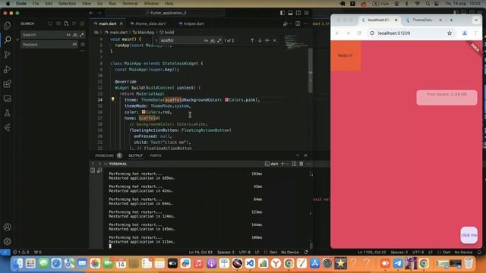Image resolution: width=486 pixels, height=273 pixels.
Task: Toggle regex in editor find widget
Action: click(x=219, y=40)
